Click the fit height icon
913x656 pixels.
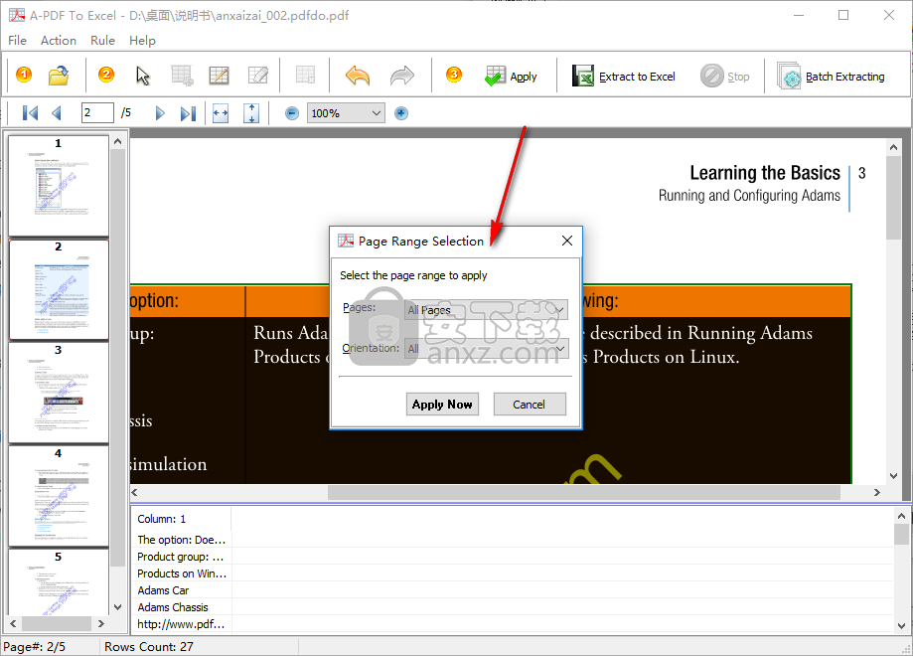[251, 113]
